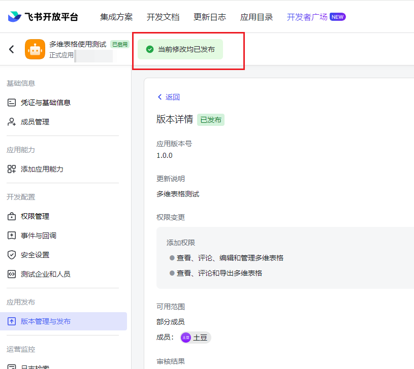This screenshot has height=369, width=414.
Task: Open 权限管理 in sidebar
Action: (35, 216)
